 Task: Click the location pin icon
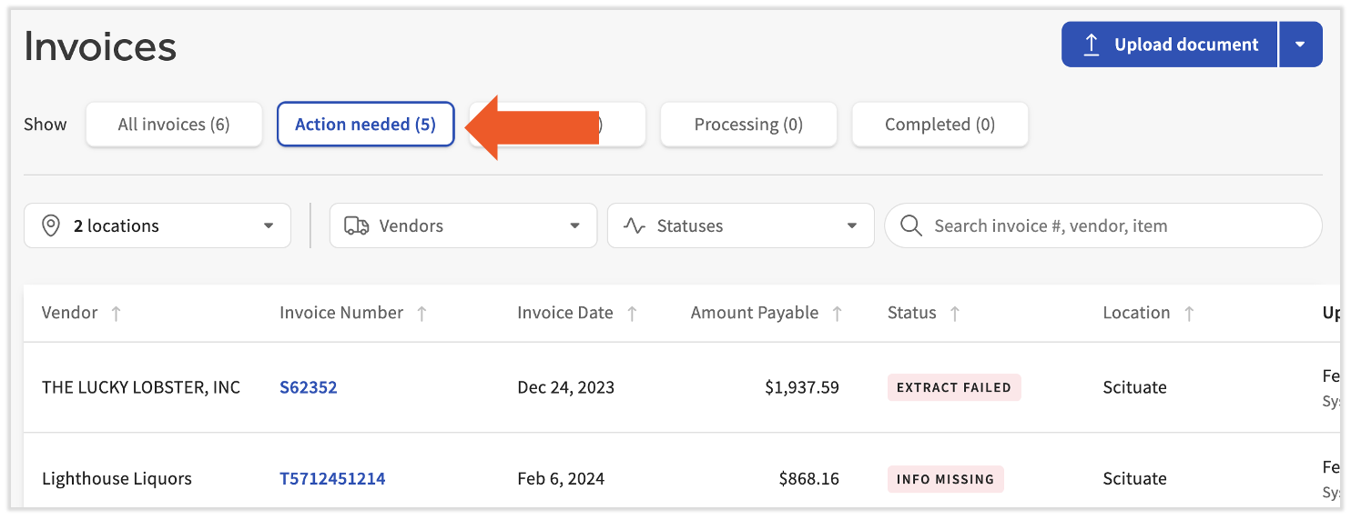pyautogui.click(x=51, y=225)
